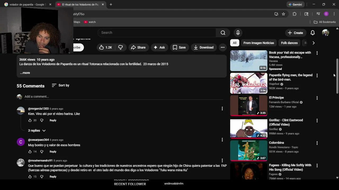Expand 3 replies under @mrgarcia1303
Screen dimensions: 339x190
click(x=37, y=131)
